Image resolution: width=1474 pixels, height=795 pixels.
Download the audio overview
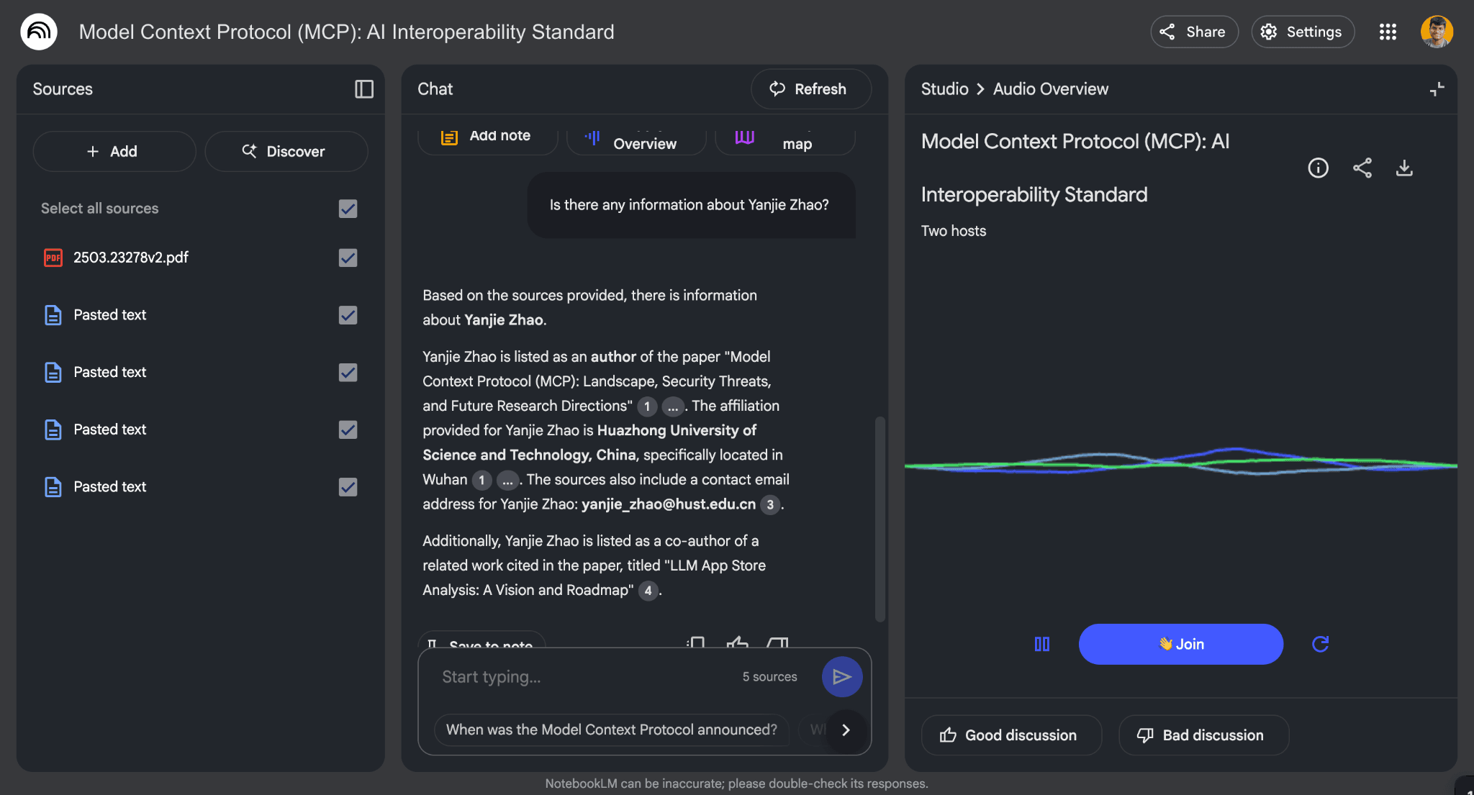click(1404, 168)
